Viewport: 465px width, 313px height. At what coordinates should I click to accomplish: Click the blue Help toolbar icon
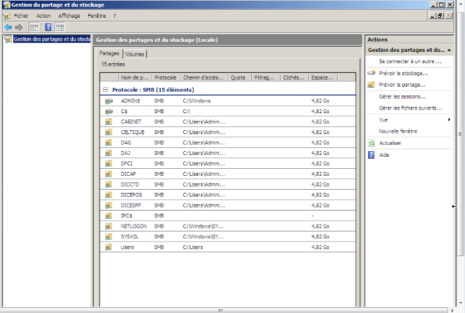click(x=48, y=27)
